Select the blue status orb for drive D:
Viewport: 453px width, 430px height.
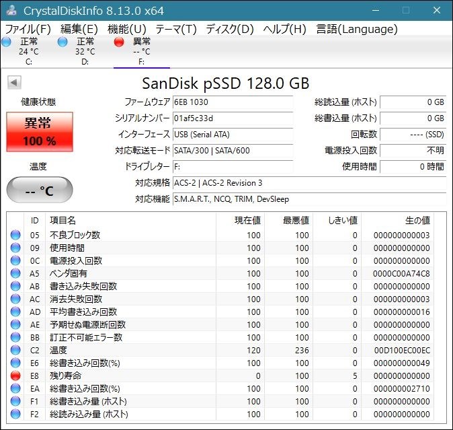click(x=63, y=42)
